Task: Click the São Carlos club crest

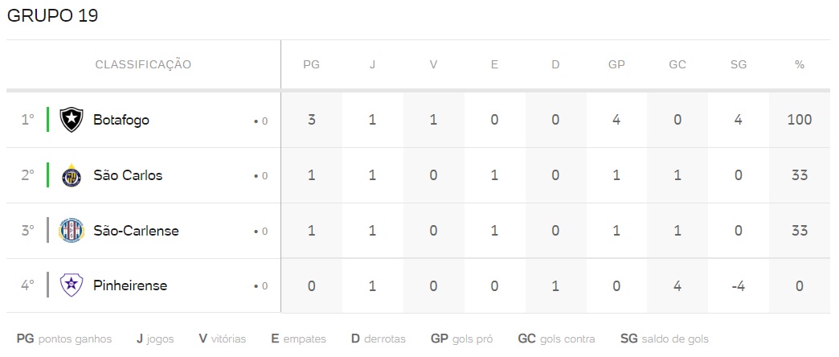Action: pos(72,175)
